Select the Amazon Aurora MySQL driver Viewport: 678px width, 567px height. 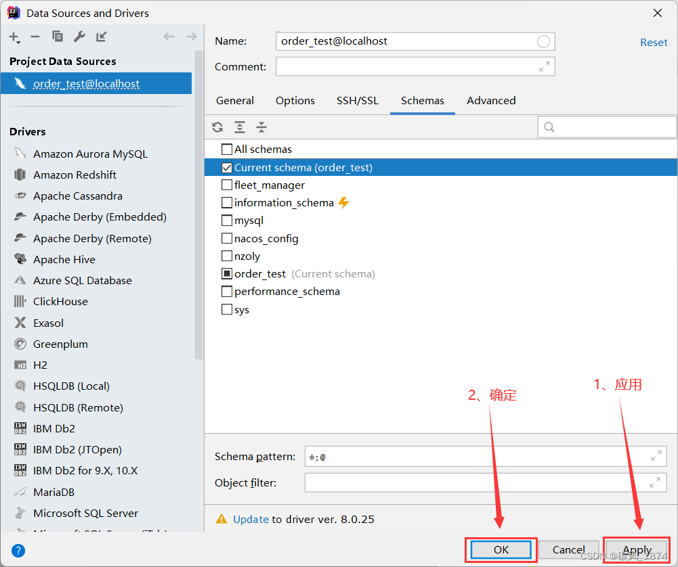click(90, 154)
